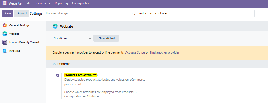Screen dimensions: 268x103
Task: Click the search magnifier icon
Action: click(134, 14)
